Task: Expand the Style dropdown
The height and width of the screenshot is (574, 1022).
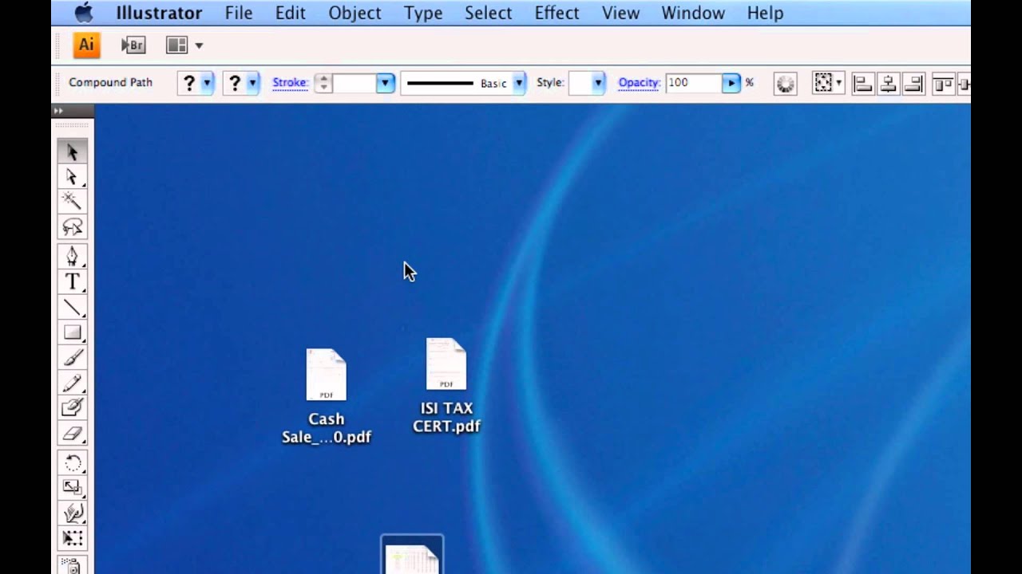Action: pyautogui.click(x=597, y=83)
